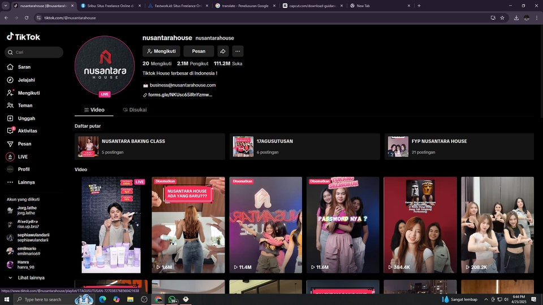The width and height of the screenshot is (543, 305).
Task: Open NUSANTARA BAKING CLASS playlist
Action: point(149,147)
